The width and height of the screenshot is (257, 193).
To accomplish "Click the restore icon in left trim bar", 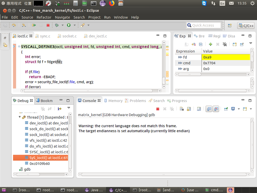I will (5, 38).
